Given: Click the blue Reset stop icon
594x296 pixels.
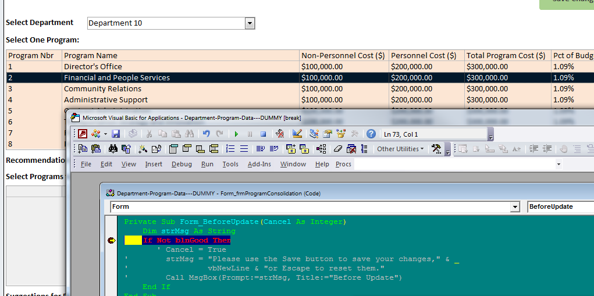Looking at the screenshot, I should (263, 134).
